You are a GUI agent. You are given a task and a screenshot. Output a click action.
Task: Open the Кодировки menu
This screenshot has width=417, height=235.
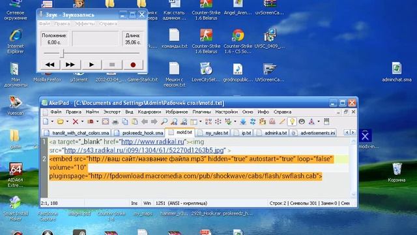149,112
